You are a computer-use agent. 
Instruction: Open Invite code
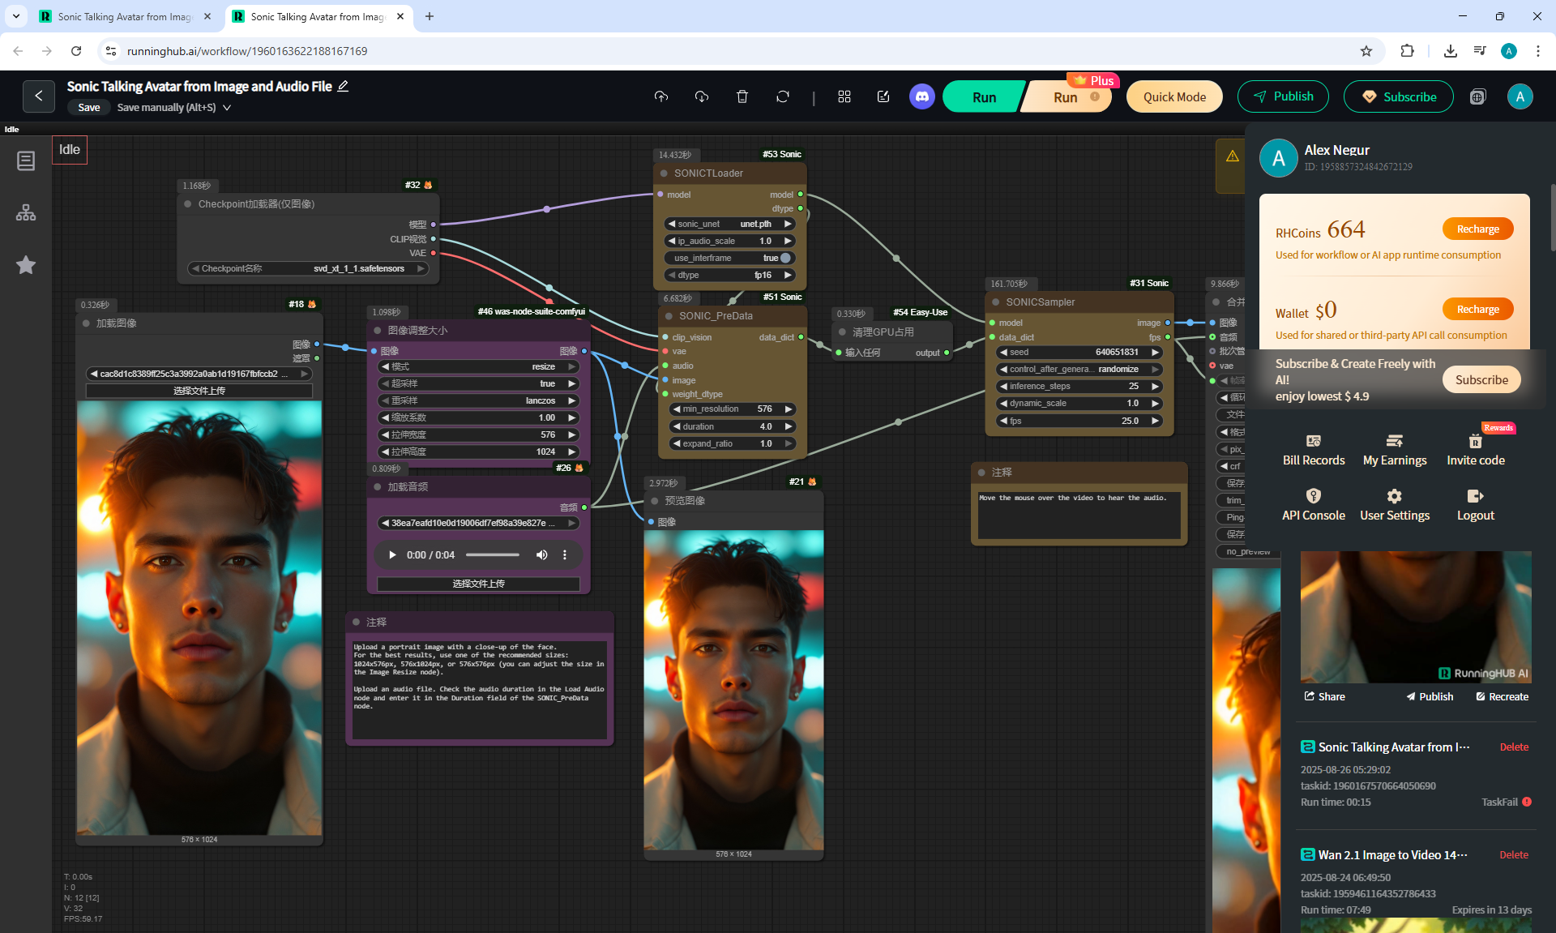1476,451
